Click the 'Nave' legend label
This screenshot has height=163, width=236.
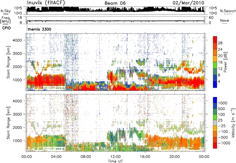[224, 20]
